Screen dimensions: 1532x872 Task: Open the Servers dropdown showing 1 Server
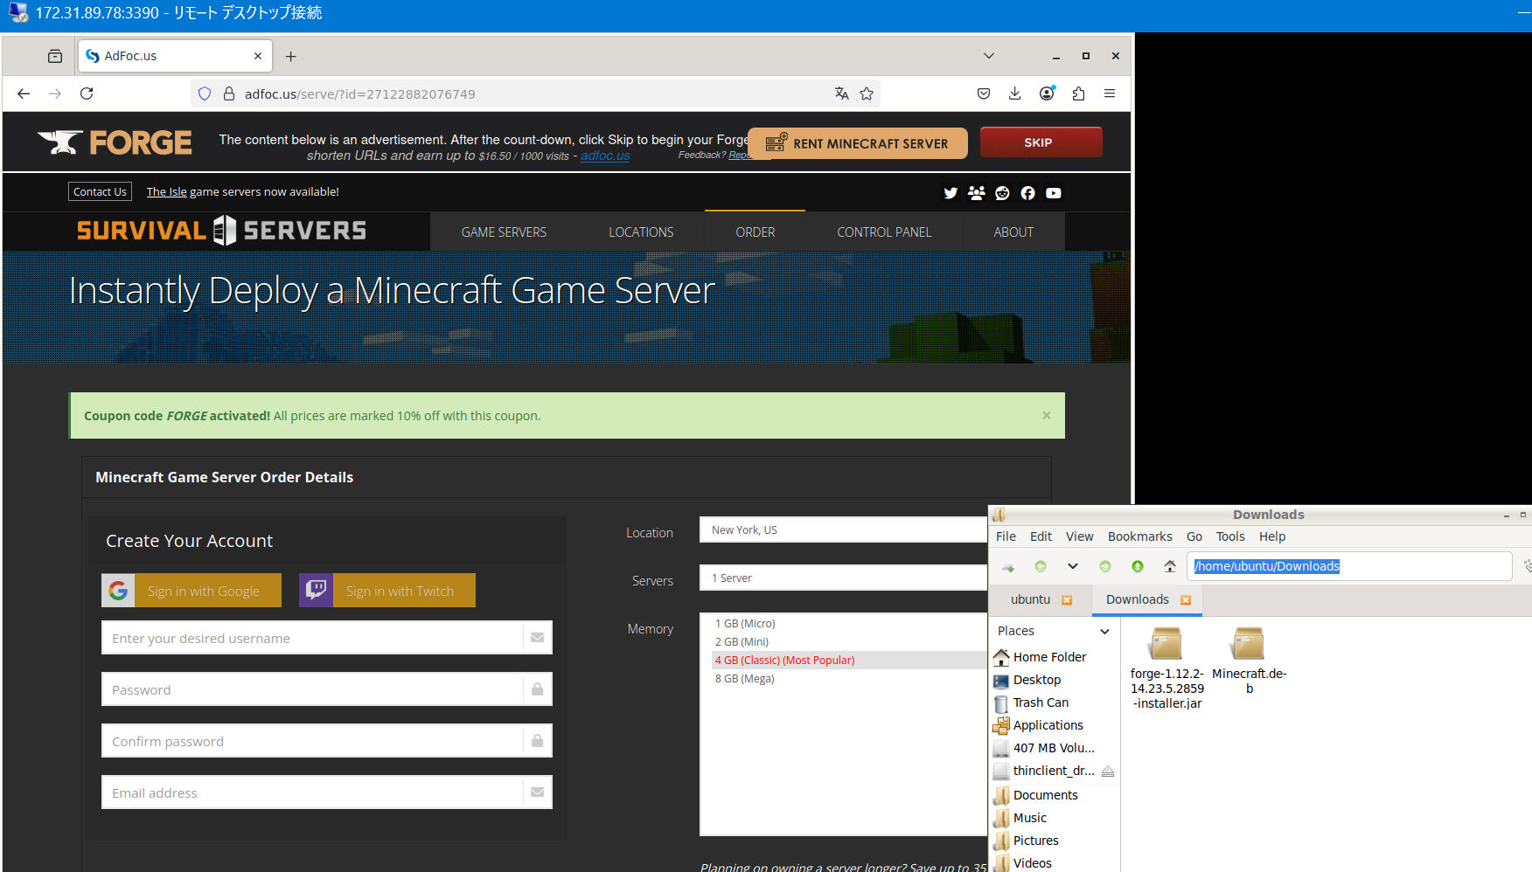point(844,578)
